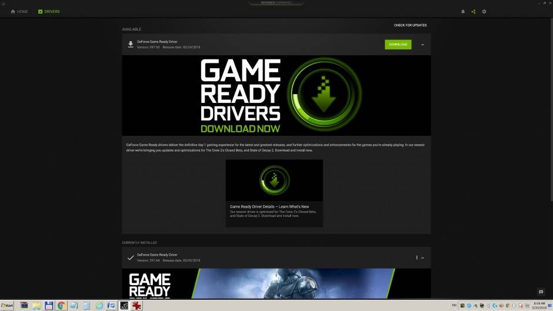Collapse the available driver details chevron

tap(422, 45)
